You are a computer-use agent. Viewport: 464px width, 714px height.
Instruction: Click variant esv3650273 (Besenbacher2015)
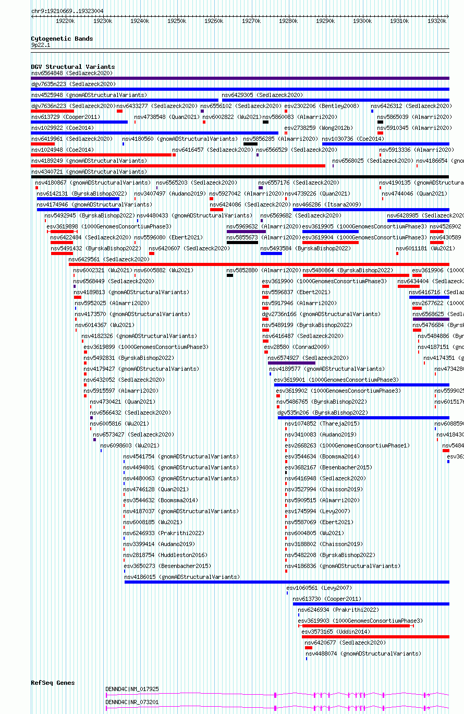click(x=167, y=566)
